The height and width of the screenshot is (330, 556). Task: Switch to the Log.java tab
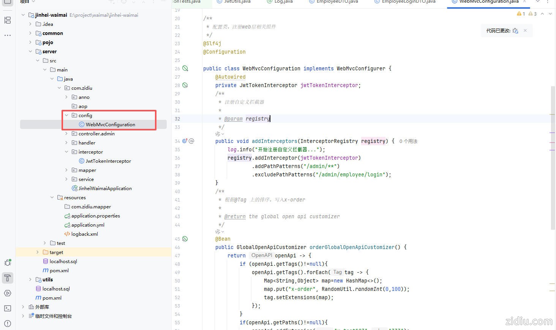pos(283,2)
